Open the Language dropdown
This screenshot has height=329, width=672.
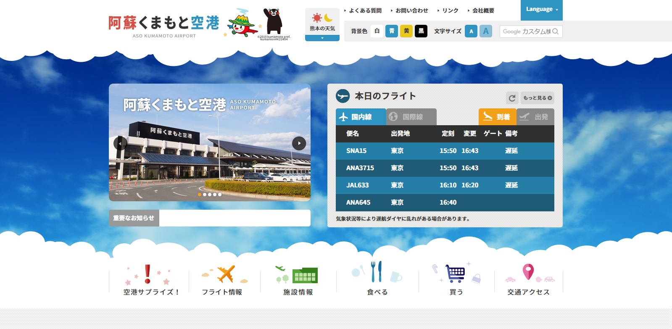(542, 10)
